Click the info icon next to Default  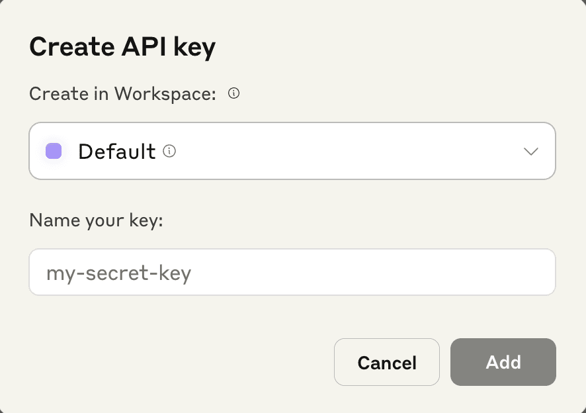169,152
